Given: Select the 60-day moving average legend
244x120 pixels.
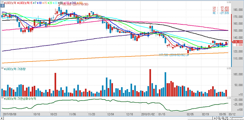Looking at the screenshot, I should click(61, 3).
